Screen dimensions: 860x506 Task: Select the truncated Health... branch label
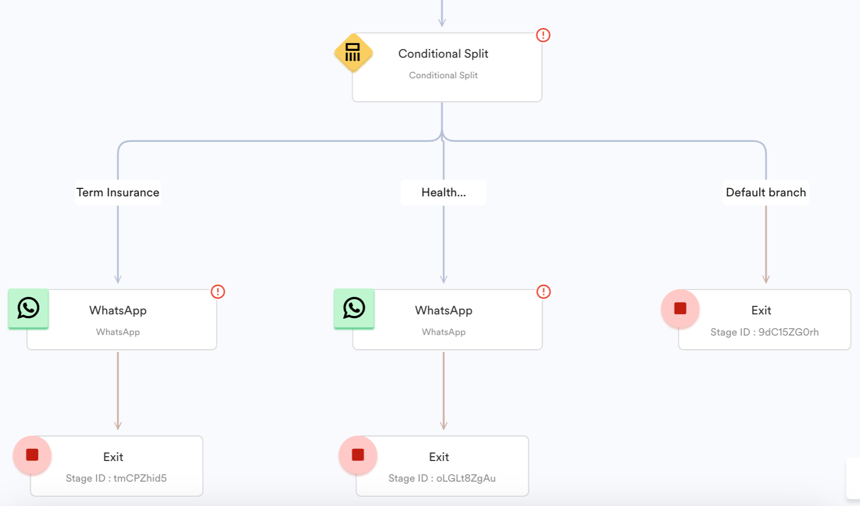[x=444, y=193]
